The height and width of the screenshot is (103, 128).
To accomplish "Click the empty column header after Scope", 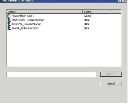I will click(116, 12).
